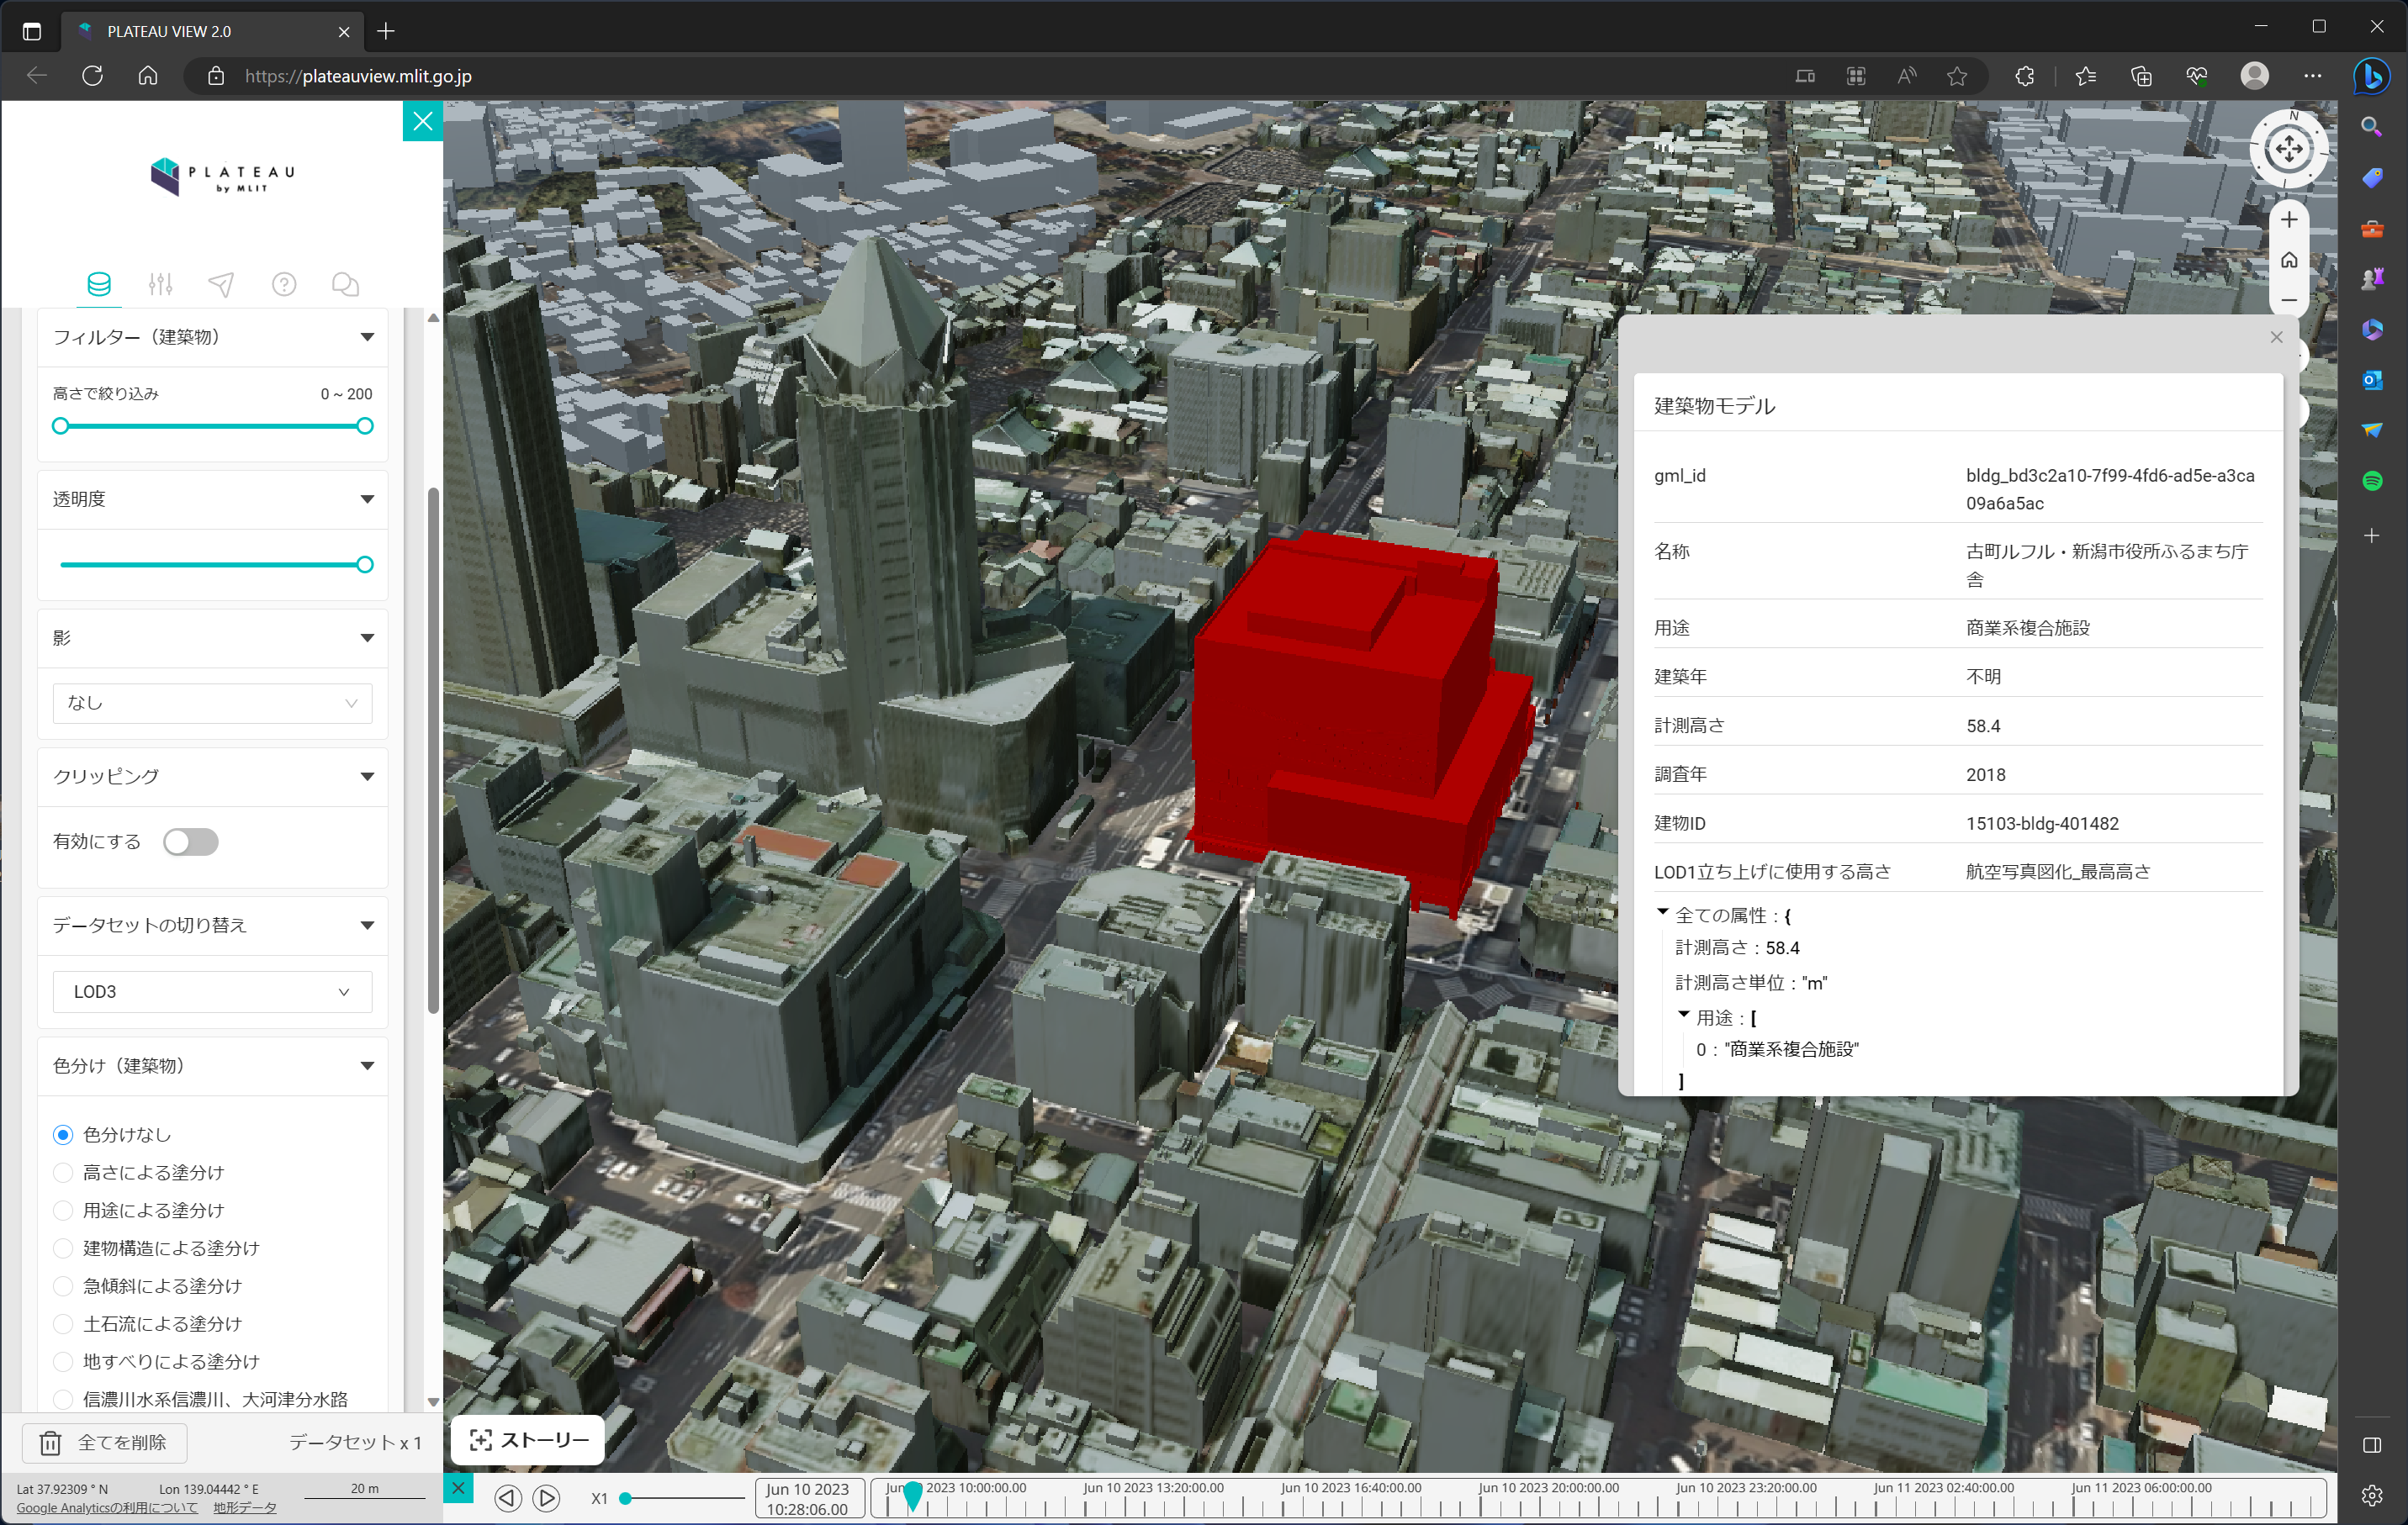
Task: Open the share view icon
Action: coord(221,285)
